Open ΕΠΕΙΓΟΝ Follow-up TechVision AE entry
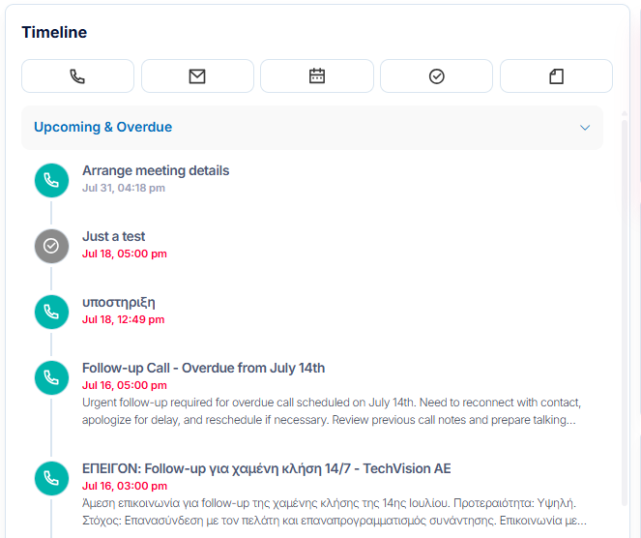This screenshot has height=538, width=641. tap(267, 468)
